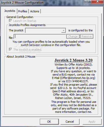Close the Joystick 2 Mouse Configuration window
This screenshot has height=127, width=104.
click(x=97, y=2)
